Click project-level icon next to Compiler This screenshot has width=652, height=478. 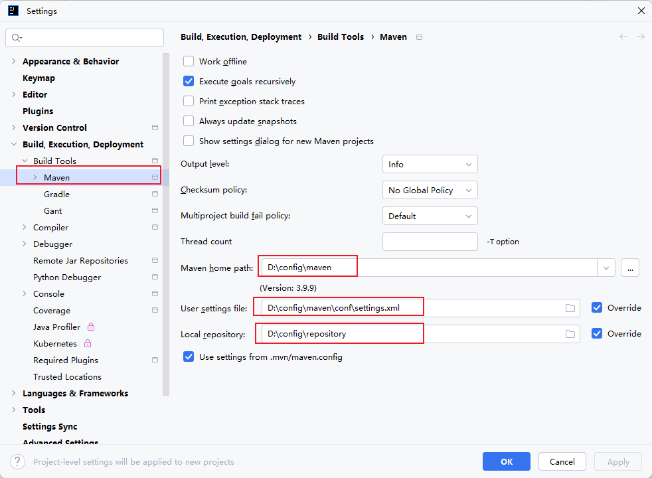(x=155, y=227)
